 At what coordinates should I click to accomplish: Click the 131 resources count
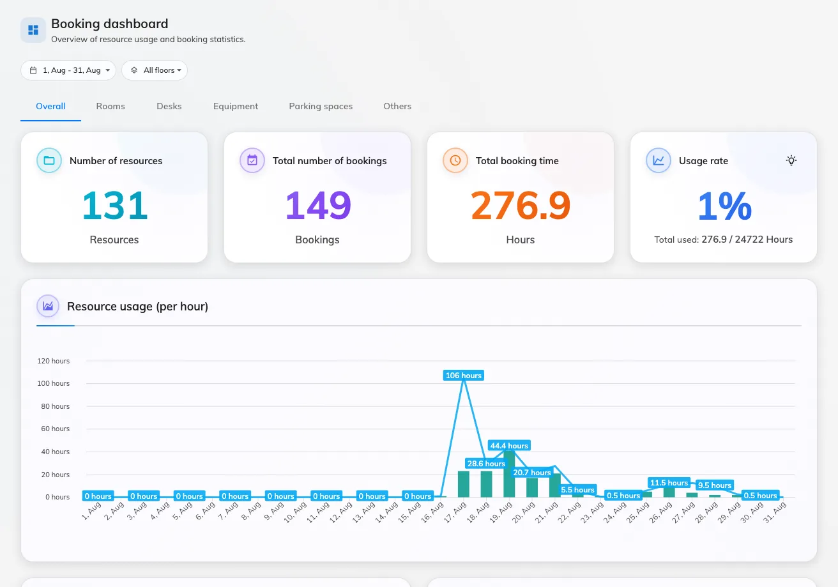tap(115, 206)
